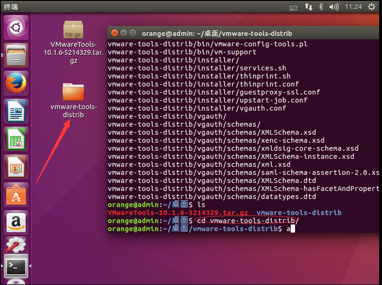
Task: Open the sound volume indicator
Action: point(334,7)
